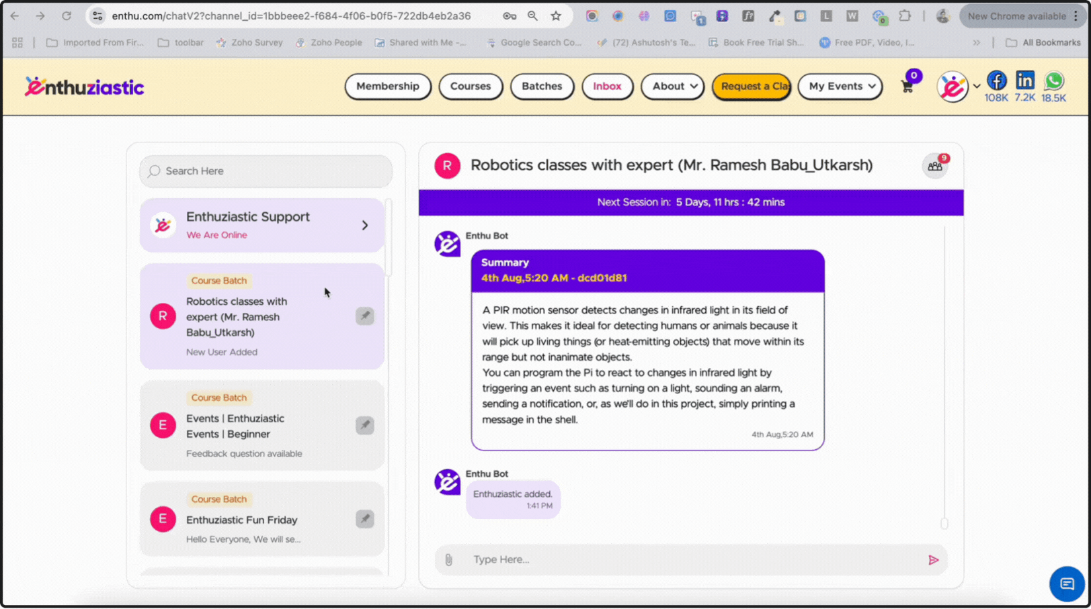The height and width of the screenshot is (609, 1091).
Task: Open the group members icon in chat header
Action: pos(934,166)
